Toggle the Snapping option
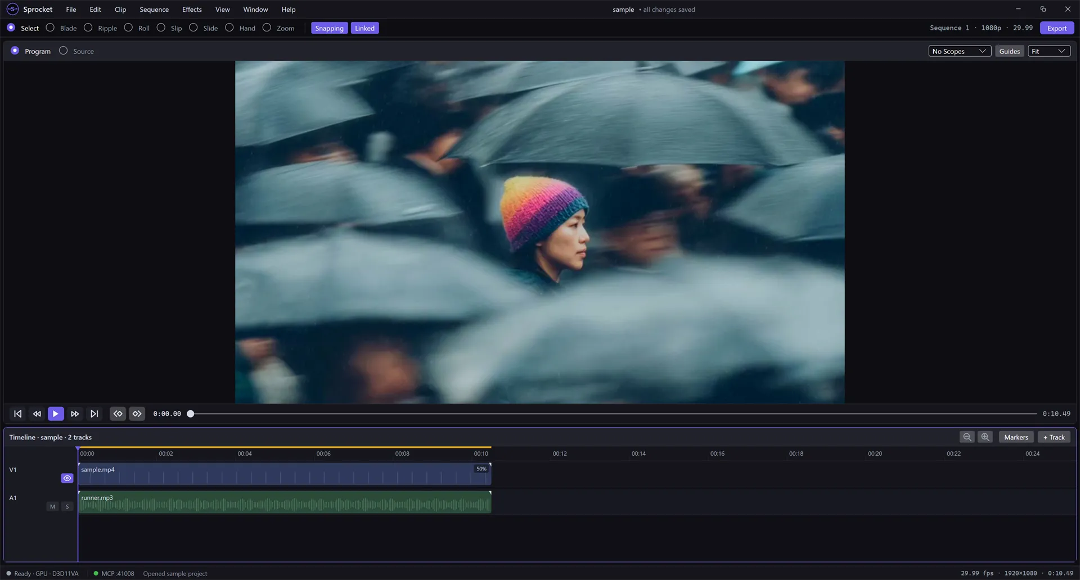The height and width of the screenshot is (580, 1080). coord(329,28)
